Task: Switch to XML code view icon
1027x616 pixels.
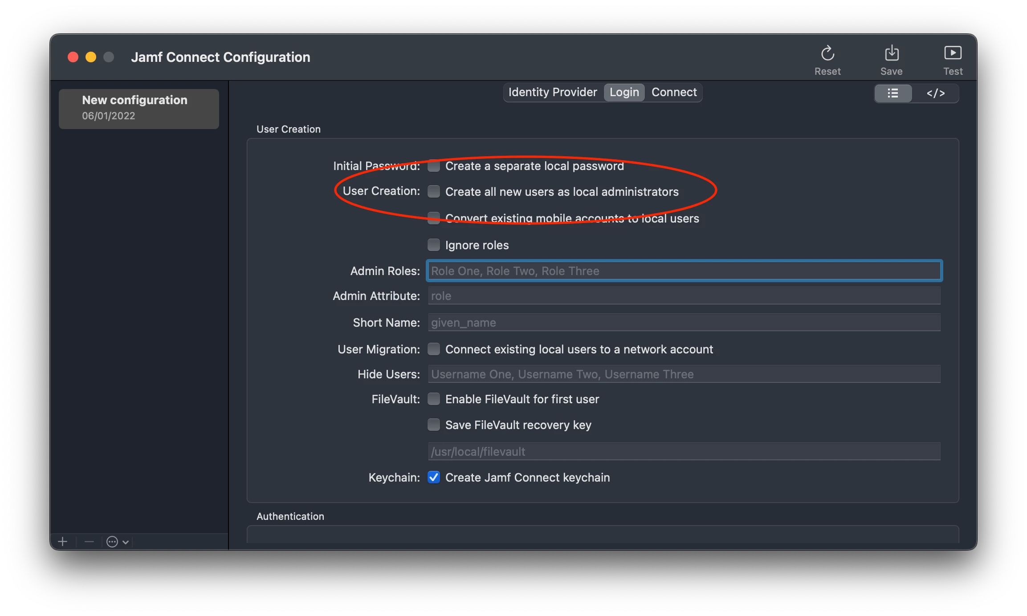Action: click(935, 93)
